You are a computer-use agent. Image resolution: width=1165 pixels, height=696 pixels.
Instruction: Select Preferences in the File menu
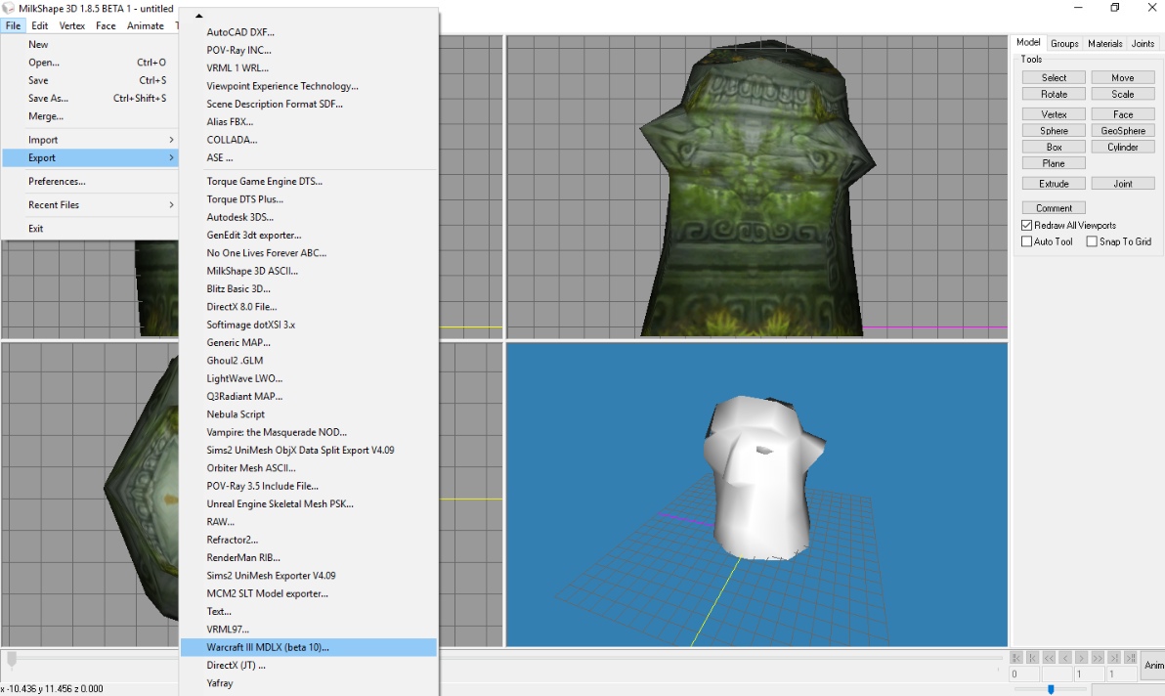(90, 181)
